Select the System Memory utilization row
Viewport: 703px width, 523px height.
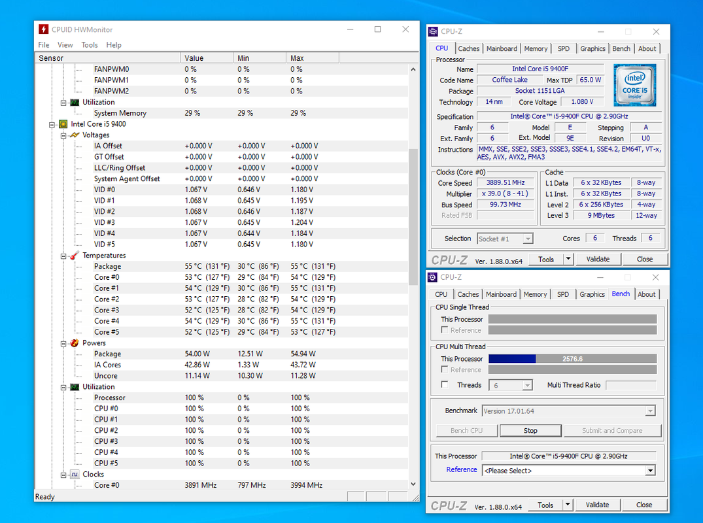point(222,113)
